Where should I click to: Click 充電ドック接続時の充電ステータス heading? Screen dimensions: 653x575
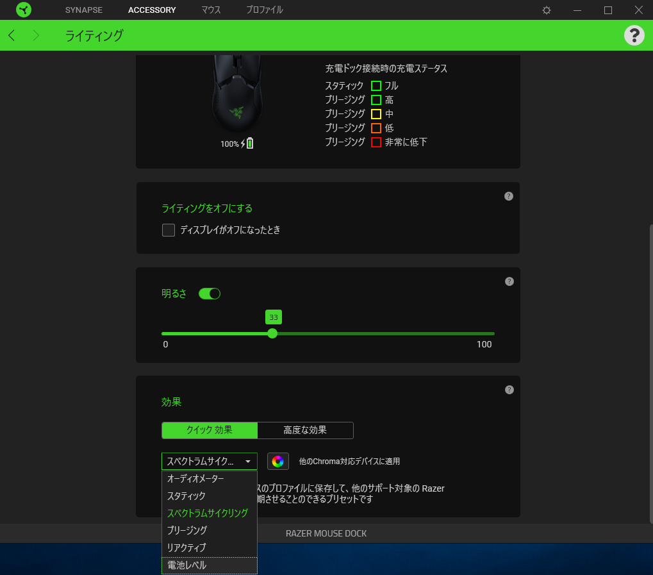point(386,69)
